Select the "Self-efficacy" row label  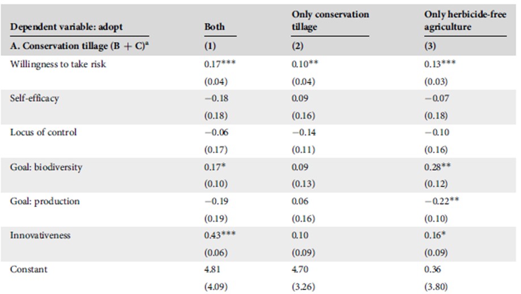tap(34, 98)
